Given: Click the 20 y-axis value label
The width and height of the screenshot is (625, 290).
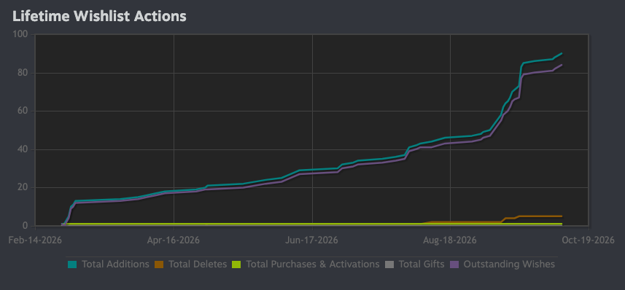Looking at the screenshot, I should point(23,187).
